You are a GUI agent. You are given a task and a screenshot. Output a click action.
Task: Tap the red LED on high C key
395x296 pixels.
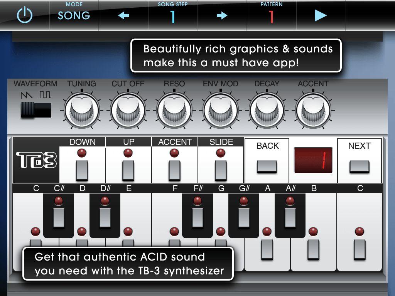(x=360, y=231)
